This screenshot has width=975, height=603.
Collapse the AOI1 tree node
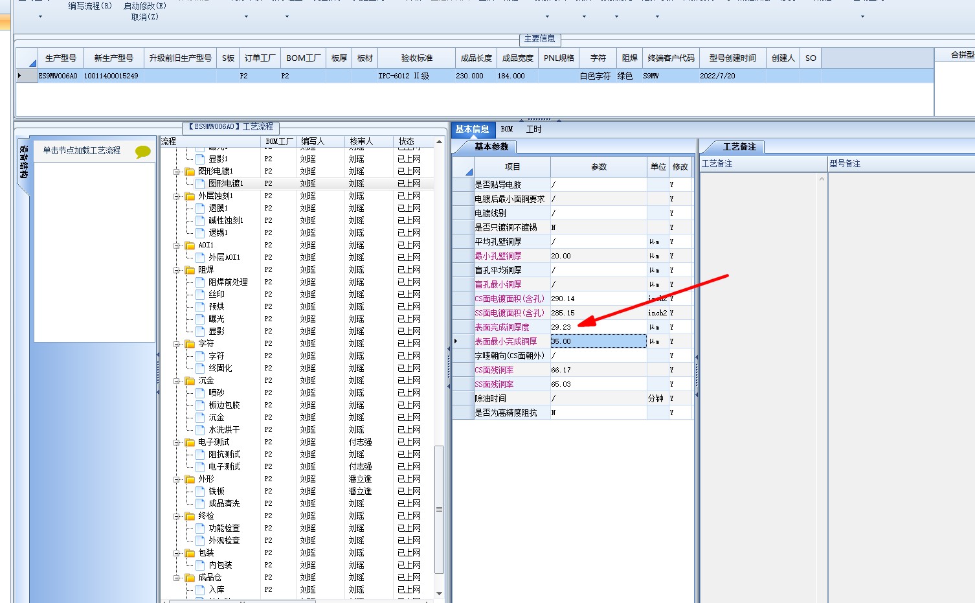(177, 245)
